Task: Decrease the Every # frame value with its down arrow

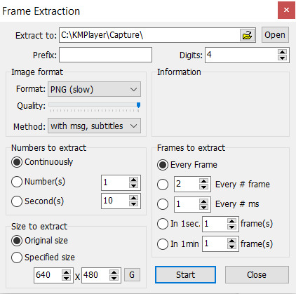Action: 204,187
